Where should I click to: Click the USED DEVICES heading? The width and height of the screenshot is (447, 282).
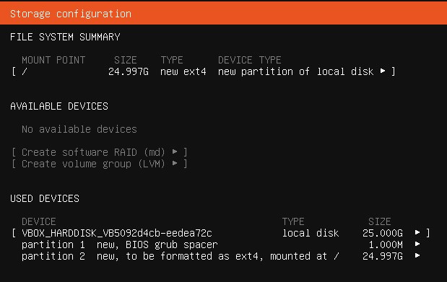coord(45,198)
